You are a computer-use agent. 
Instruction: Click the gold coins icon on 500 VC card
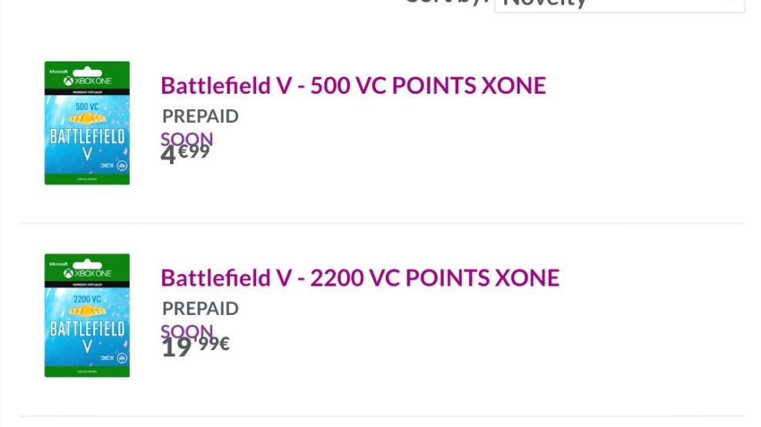click(86, 118)
